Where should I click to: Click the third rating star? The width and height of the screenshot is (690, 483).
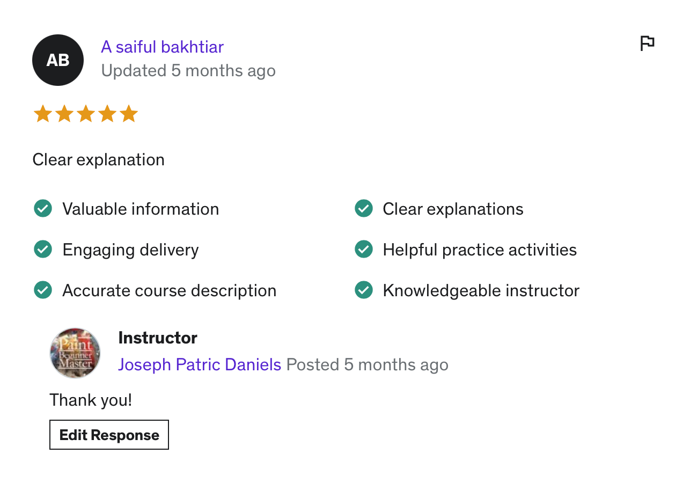(86, 114)
